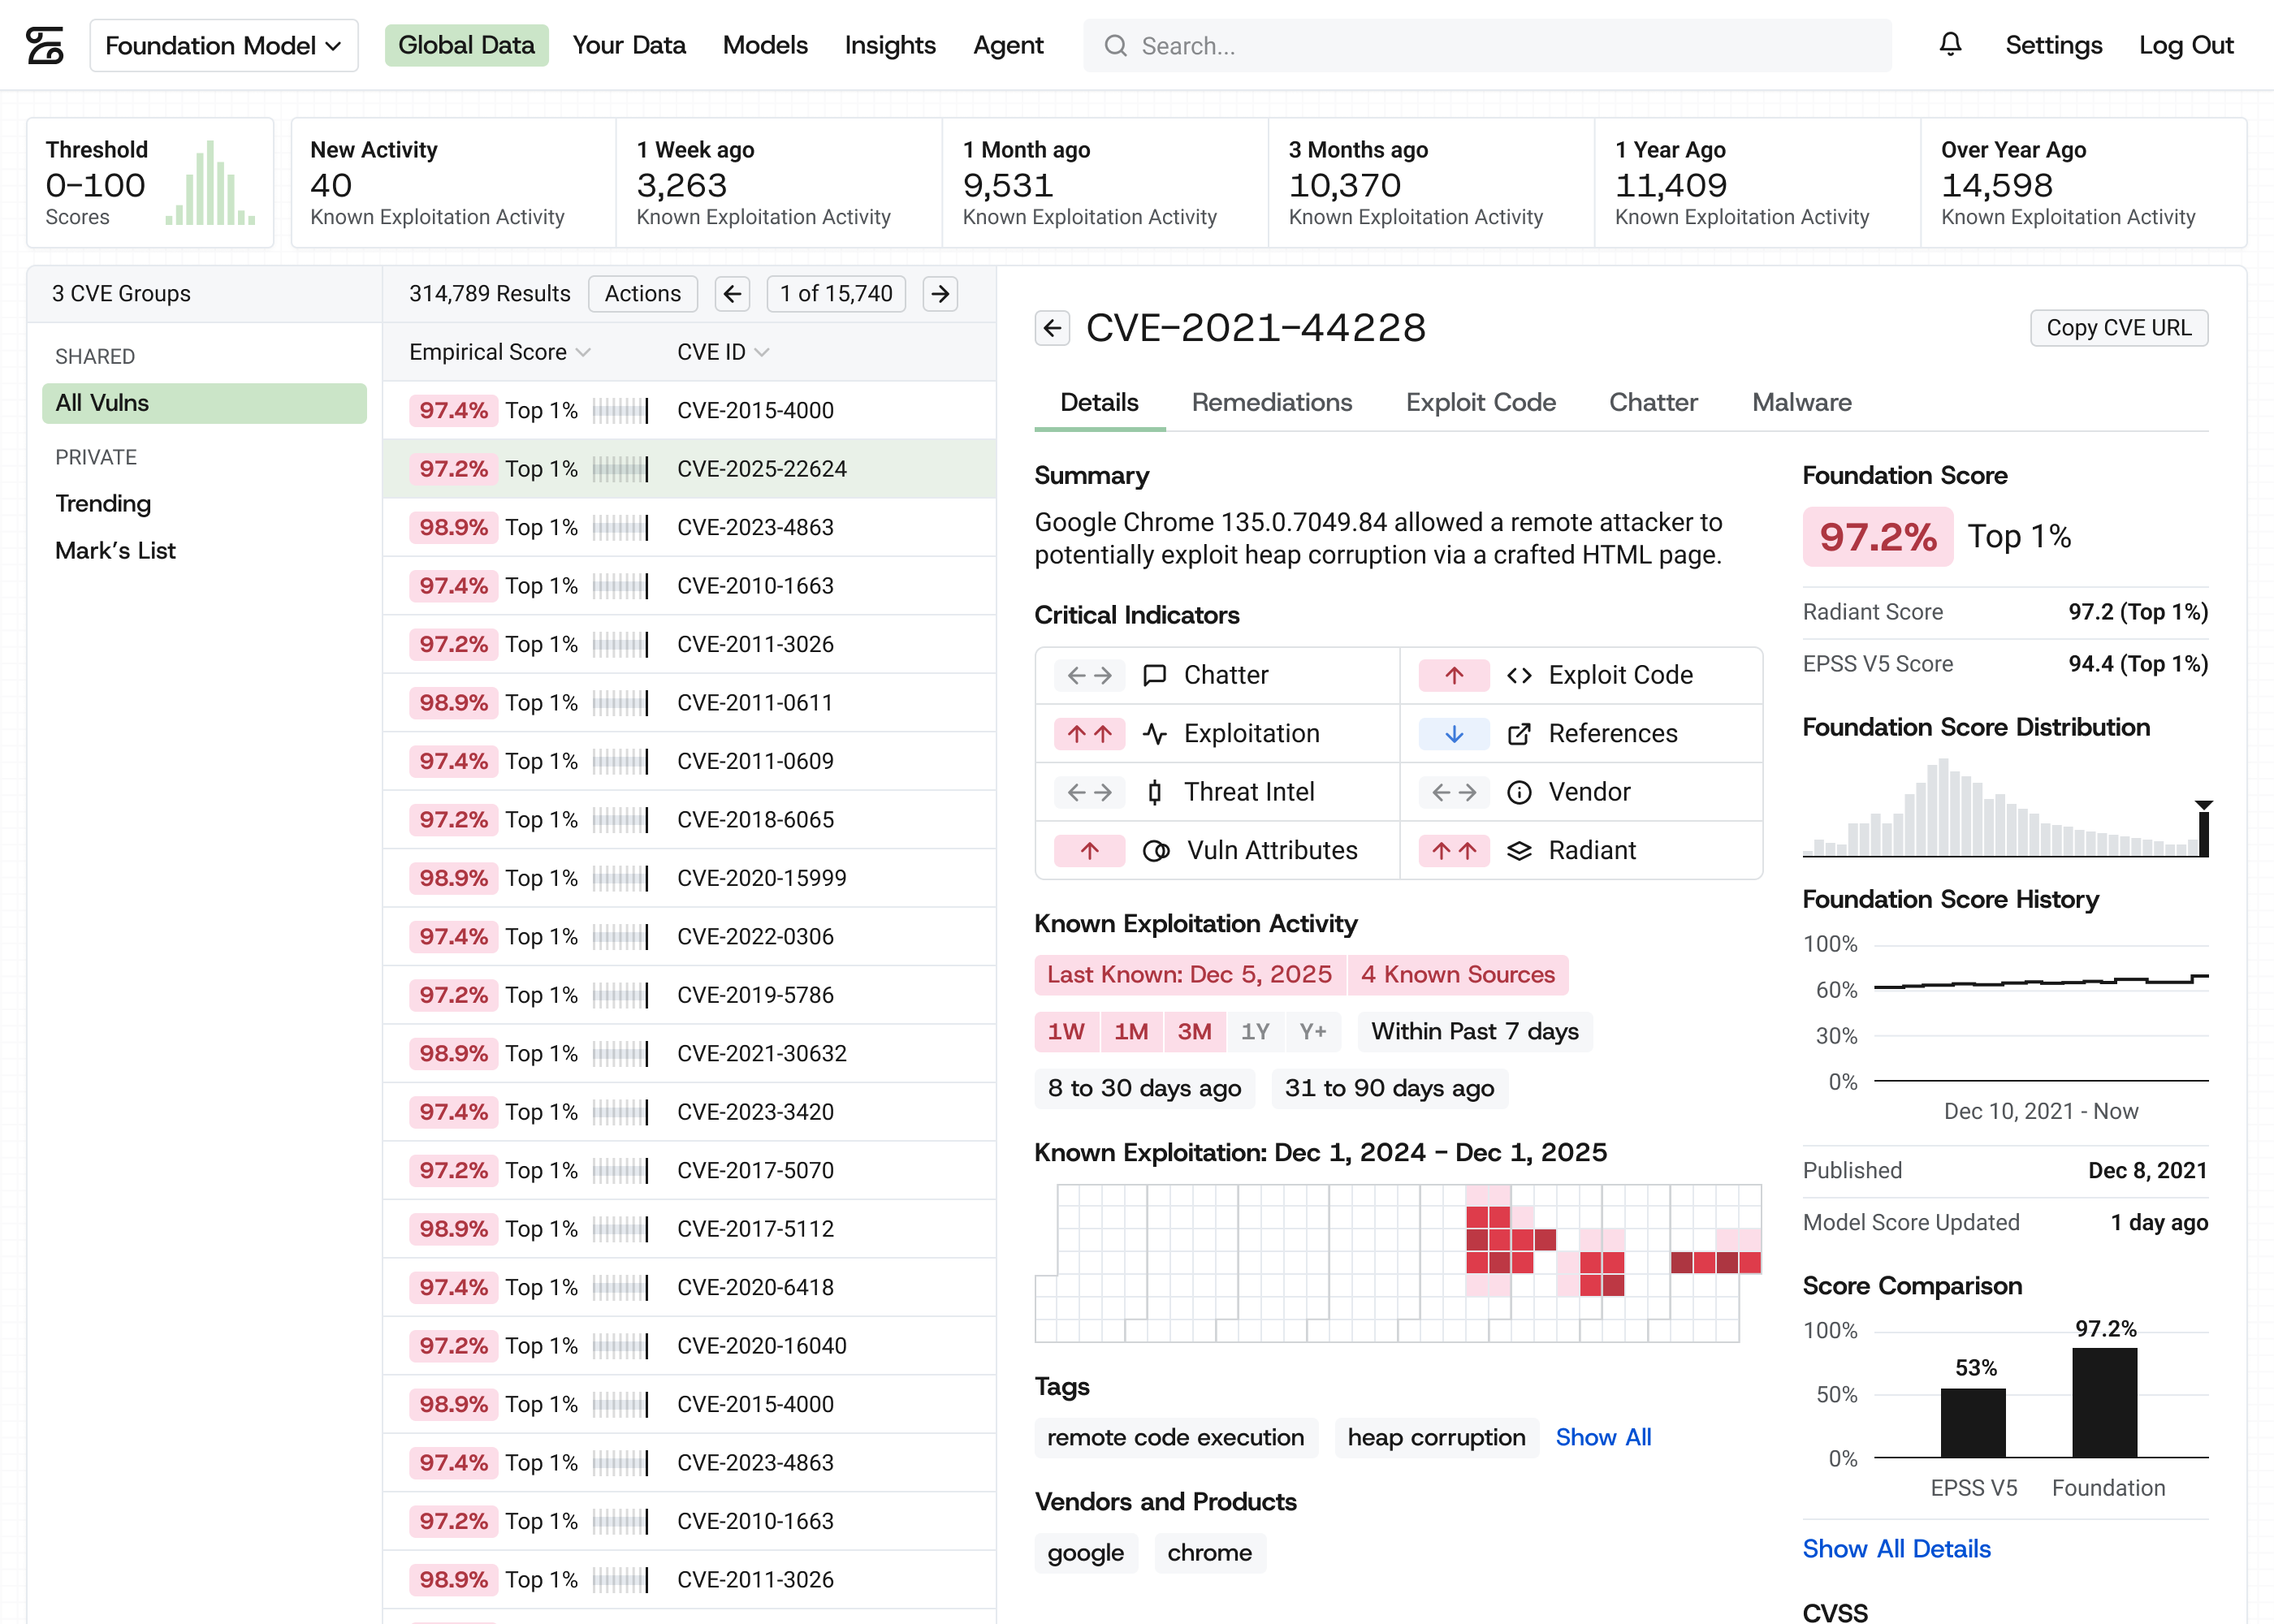This screenshot has height=1624, width=2274.
Task: Click the References external link icon
Action: (x=1519, y=733)
